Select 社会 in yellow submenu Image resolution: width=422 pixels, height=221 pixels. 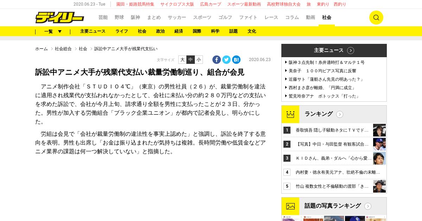(142, 31)
